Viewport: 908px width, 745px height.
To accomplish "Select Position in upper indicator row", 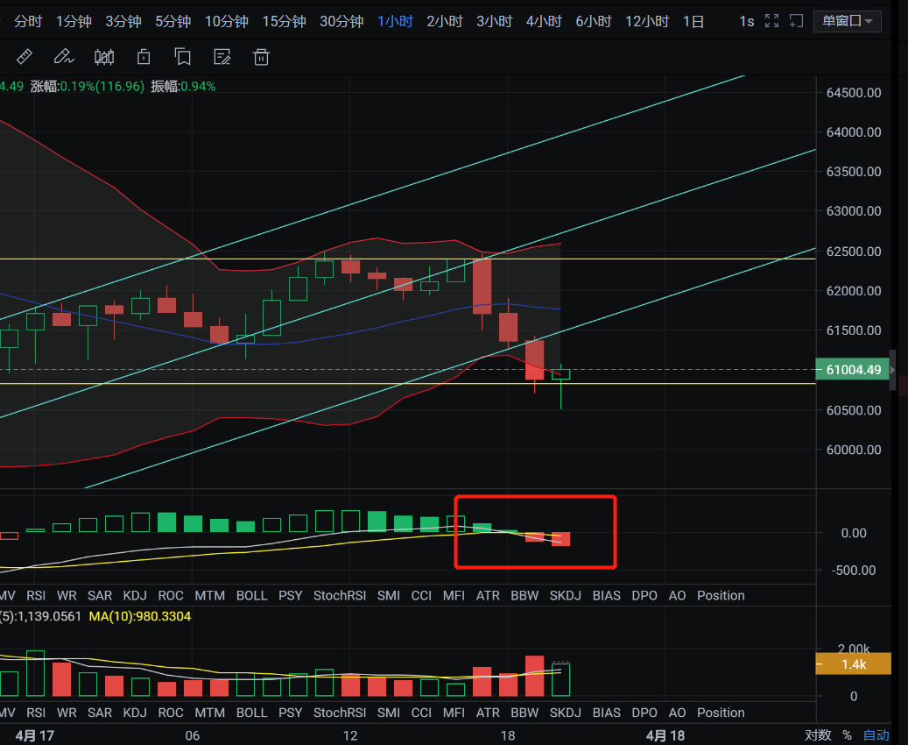I will (721, 595).
